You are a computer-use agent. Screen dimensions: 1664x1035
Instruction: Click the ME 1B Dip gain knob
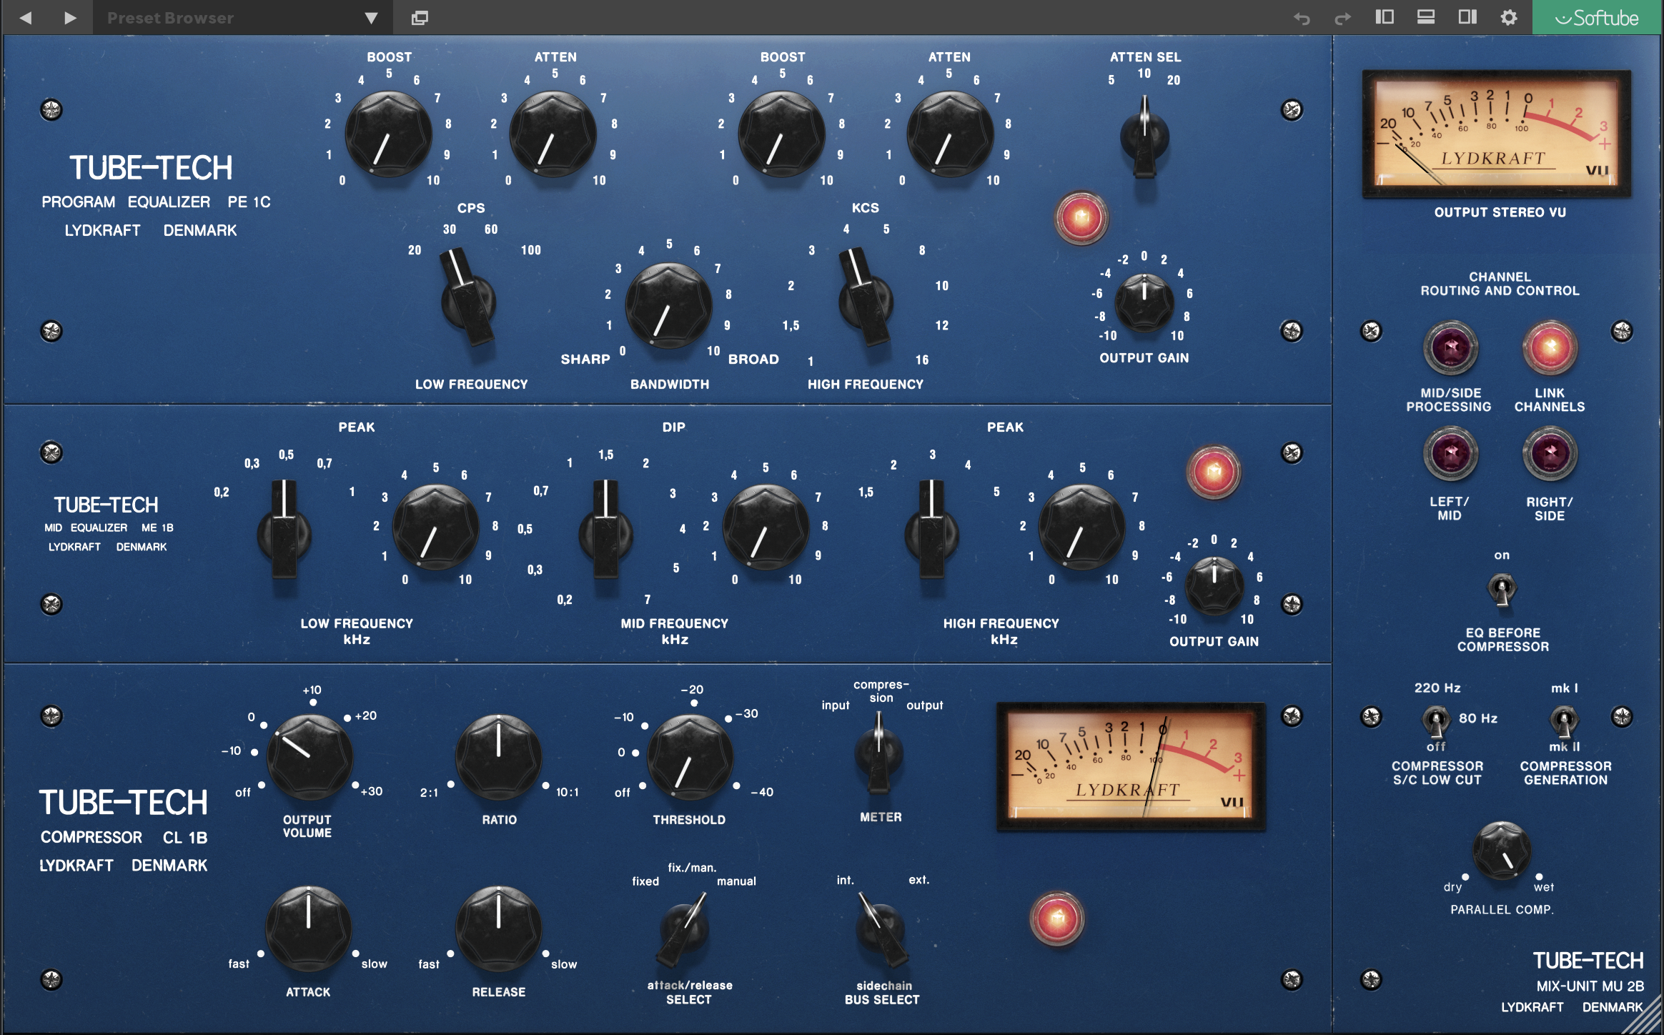pos(766,528)
